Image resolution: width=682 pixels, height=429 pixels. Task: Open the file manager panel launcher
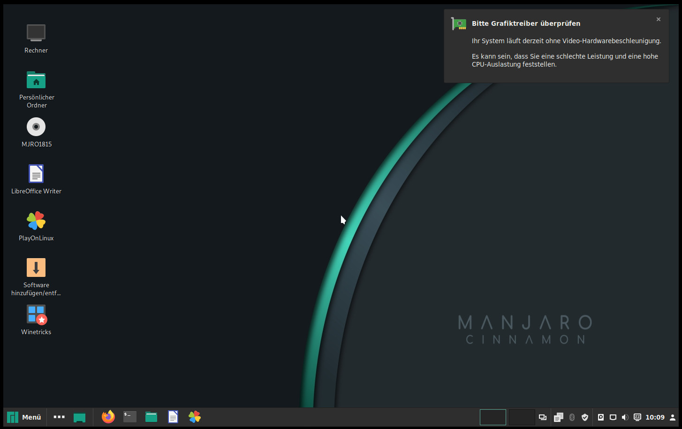[x=151, y=417]
